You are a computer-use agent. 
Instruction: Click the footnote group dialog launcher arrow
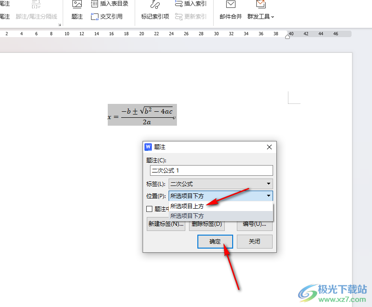[x=59, y=25]
